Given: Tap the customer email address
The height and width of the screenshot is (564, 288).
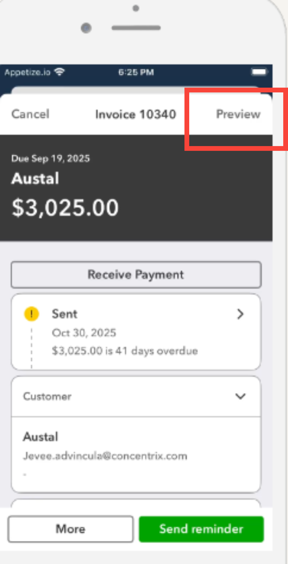Looking at the screenshot, I should tap(105, 456).
